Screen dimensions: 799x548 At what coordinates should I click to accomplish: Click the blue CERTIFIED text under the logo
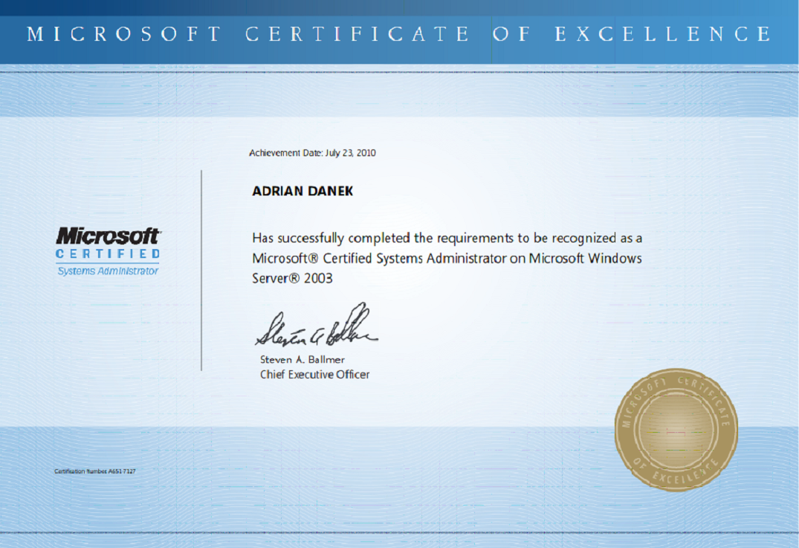(x=108, y=254)
